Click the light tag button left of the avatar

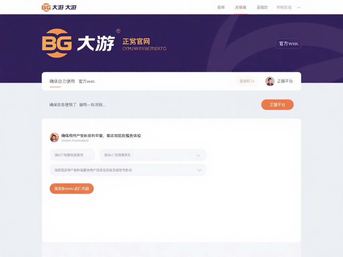click(247, 81)
